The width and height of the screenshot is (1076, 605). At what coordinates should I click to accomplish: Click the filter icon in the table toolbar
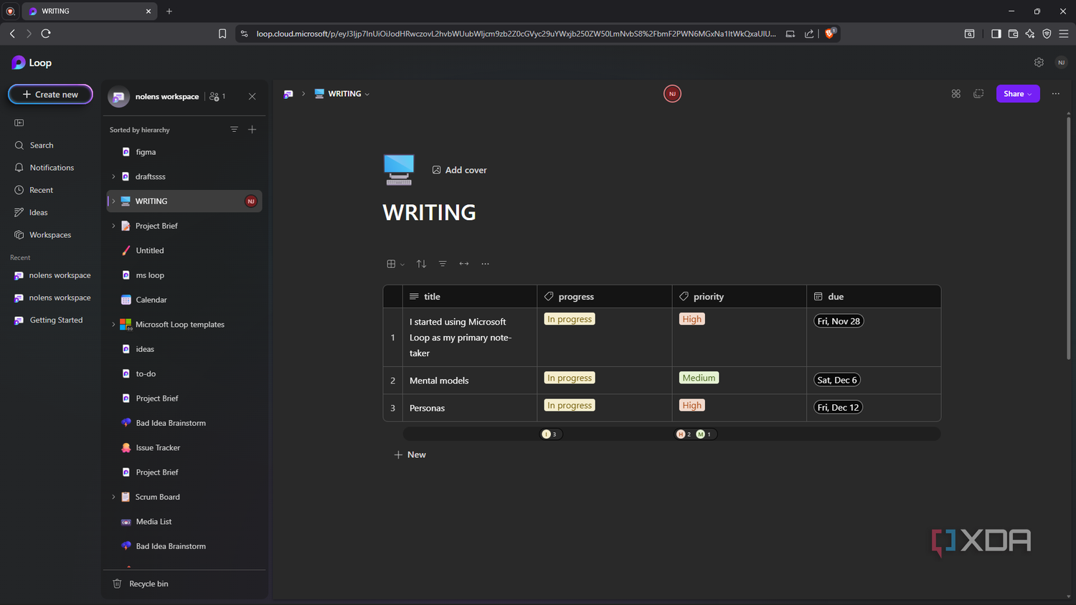[x=443, y=264]
